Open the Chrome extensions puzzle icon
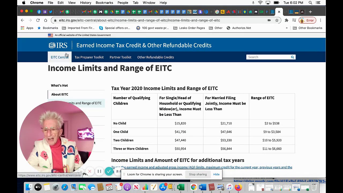The height and width of the screenshot is (193, 343). (x=286, y=20)
